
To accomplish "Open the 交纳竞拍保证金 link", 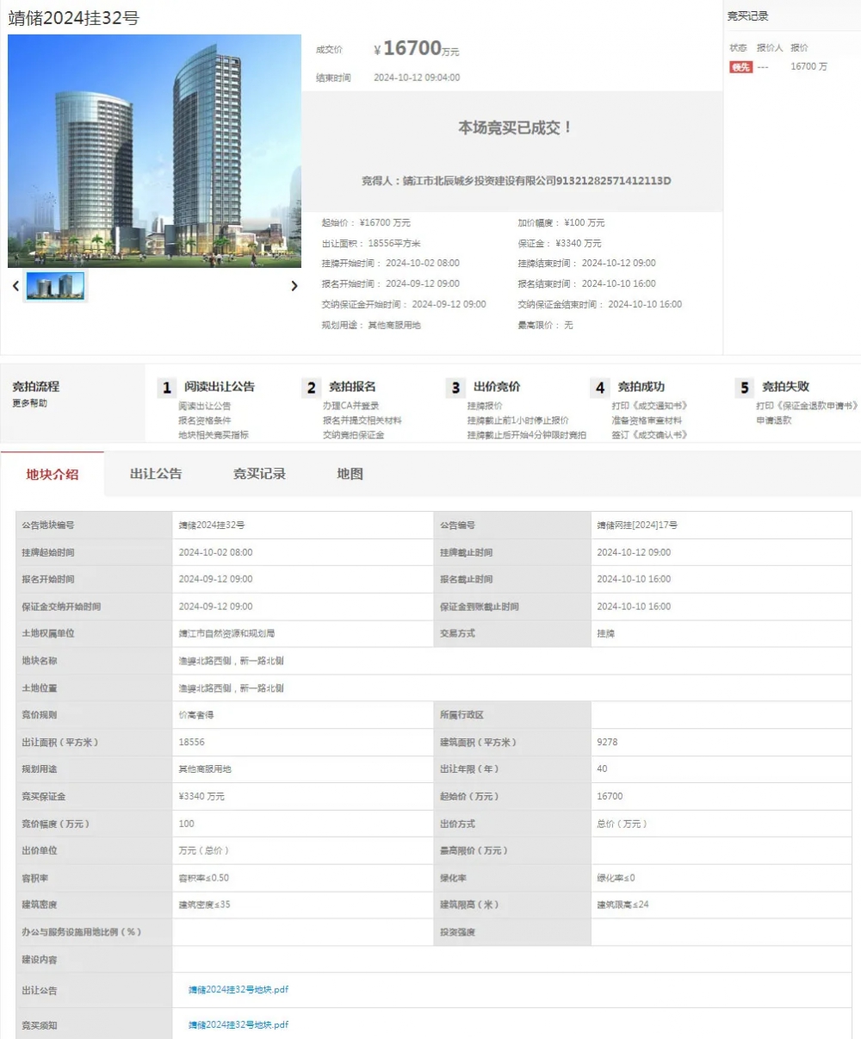I will tap(354, 435).
